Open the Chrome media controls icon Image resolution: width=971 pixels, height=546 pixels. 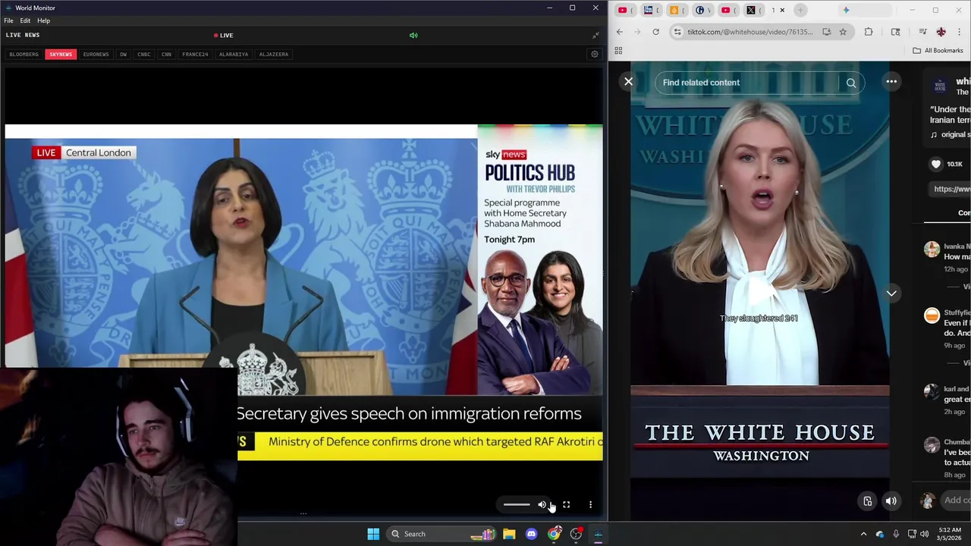coord(922,32)
